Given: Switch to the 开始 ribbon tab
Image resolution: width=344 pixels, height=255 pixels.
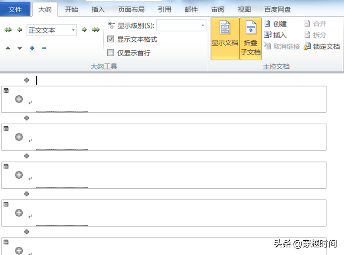Looking at the screenshot, I should (72, 10).
